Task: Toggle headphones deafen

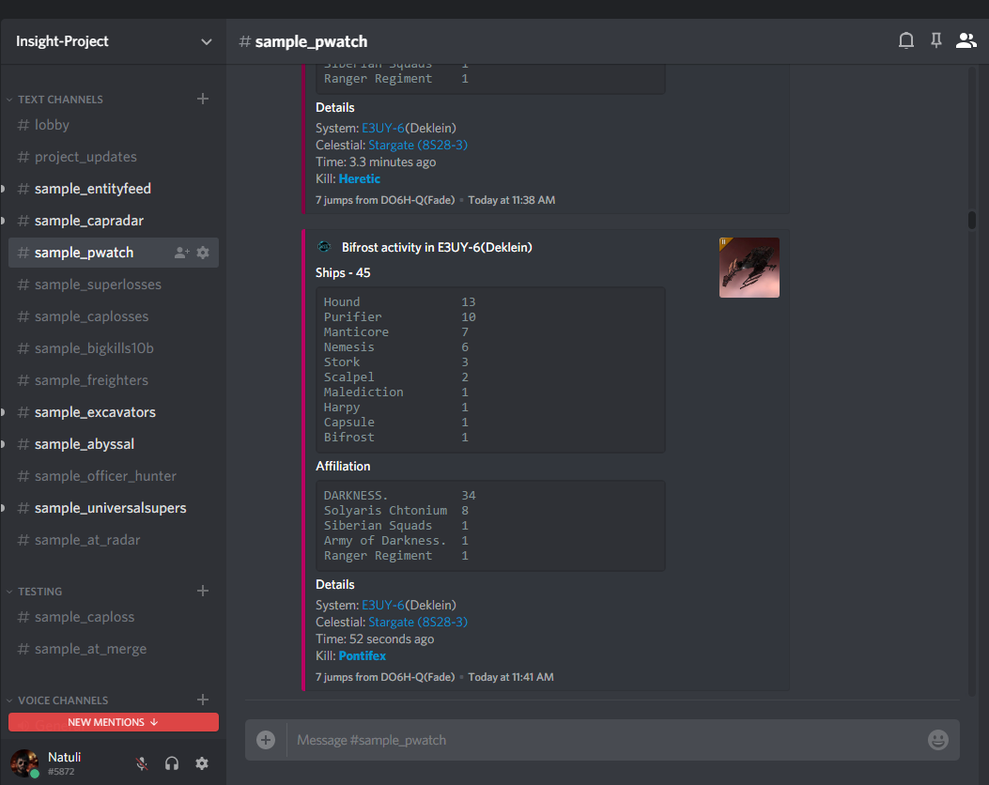Action: pyautogui.click(x=172, y=763)
